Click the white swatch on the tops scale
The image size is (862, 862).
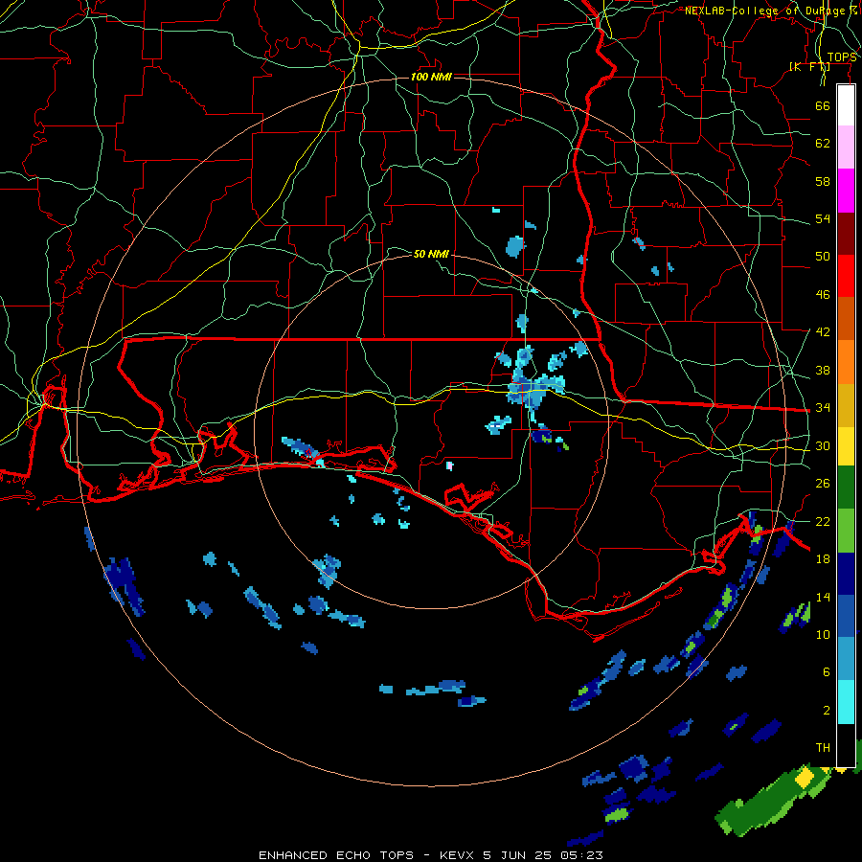coord(846,105)
